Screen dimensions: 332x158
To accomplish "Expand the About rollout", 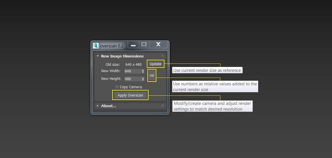I will tap(98, 106).
